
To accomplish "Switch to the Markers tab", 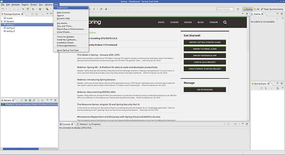I will coord(82,124).
